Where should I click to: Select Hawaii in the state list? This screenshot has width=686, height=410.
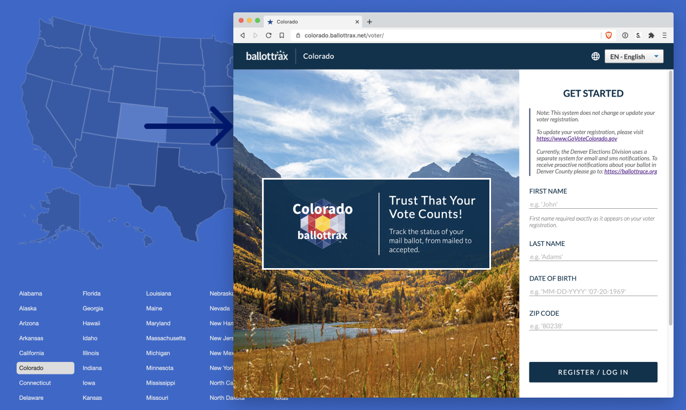91,323
